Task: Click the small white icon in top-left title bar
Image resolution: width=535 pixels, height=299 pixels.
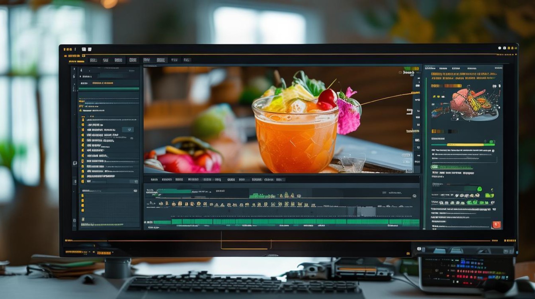Action: 84,49
